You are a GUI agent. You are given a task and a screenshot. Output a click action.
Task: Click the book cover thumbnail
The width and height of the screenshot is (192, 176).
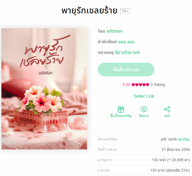tap(44, 89)
